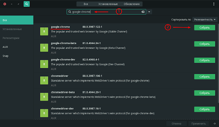Click version 81.0.4044.34-1
The image size is (219, 127).
click(91, 43)
